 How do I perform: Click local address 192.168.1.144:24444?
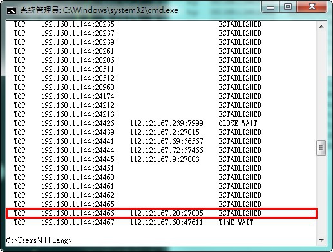tap(78, 150)
